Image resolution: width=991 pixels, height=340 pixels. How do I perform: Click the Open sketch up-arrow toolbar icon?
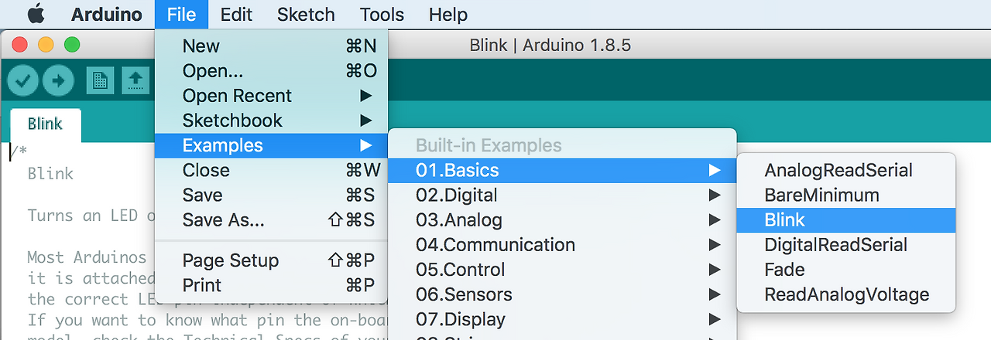[135, 80]
